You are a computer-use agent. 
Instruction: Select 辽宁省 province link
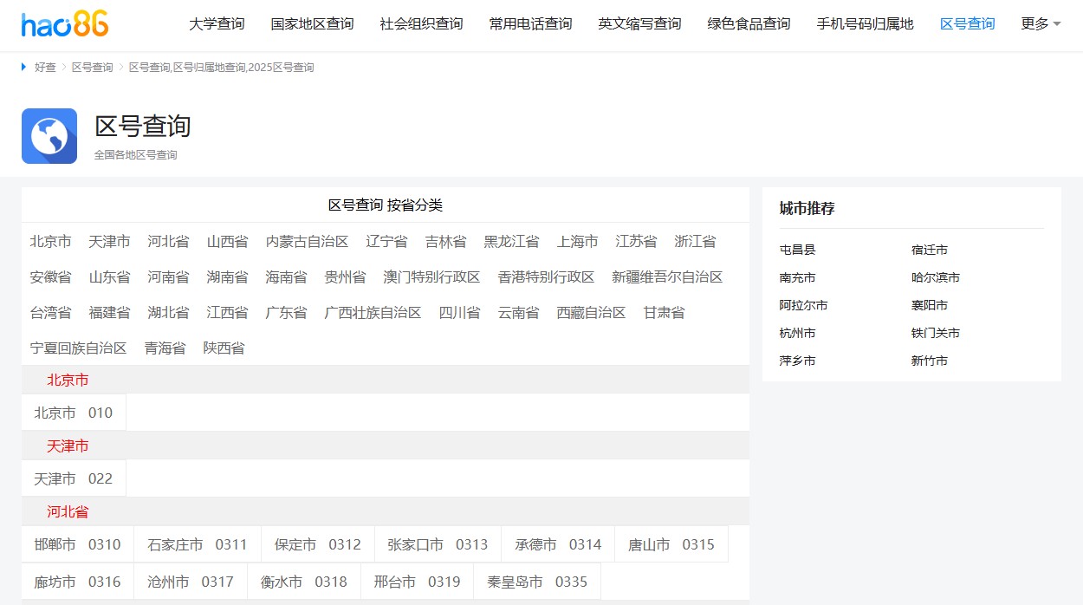point(386,242)
